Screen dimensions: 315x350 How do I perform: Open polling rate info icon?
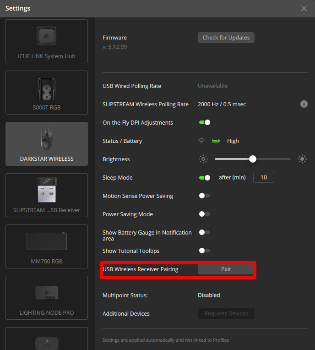click(304, 104)
